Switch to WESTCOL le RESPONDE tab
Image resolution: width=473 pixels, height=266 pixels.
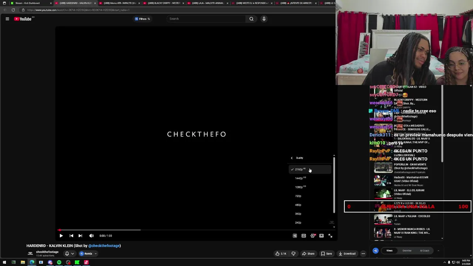[251, 3]
